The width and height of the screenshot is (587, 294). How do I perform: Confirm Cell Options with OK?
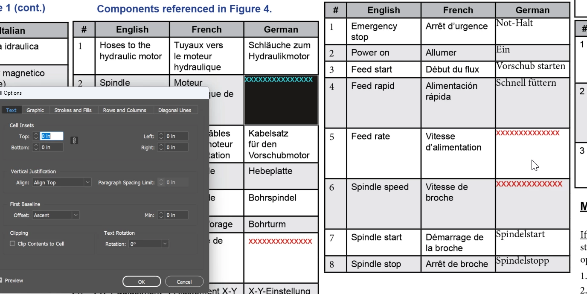(x=142, y=282)
